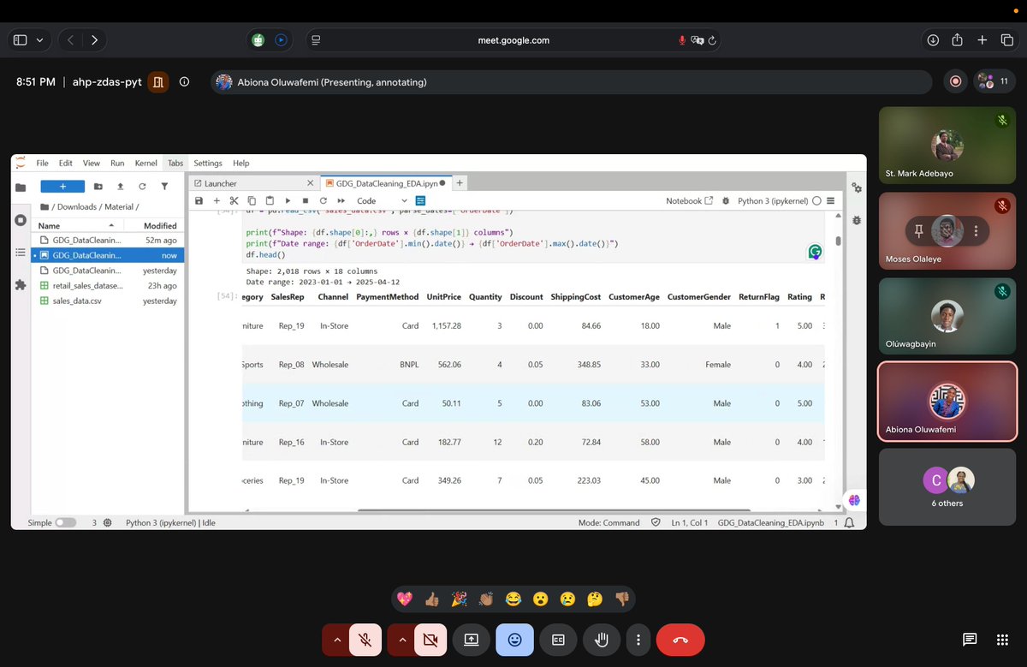Send the laughing face reaction

click(x=513, y=599)
